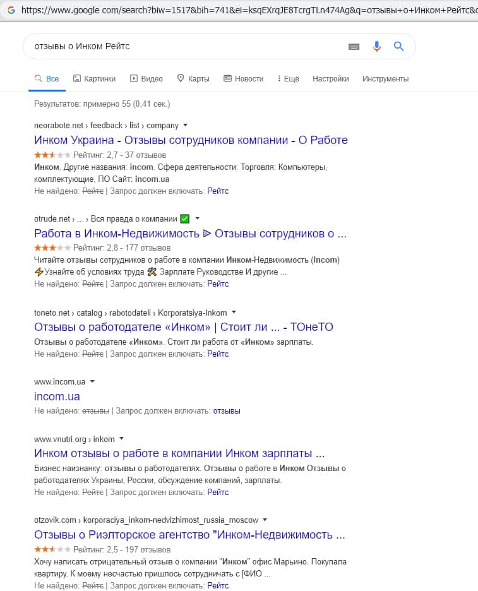This screenshot has width=478, height=591.
Task: Open the on-screen keyboard icon in search box
Action: click(x=354, y=47)
